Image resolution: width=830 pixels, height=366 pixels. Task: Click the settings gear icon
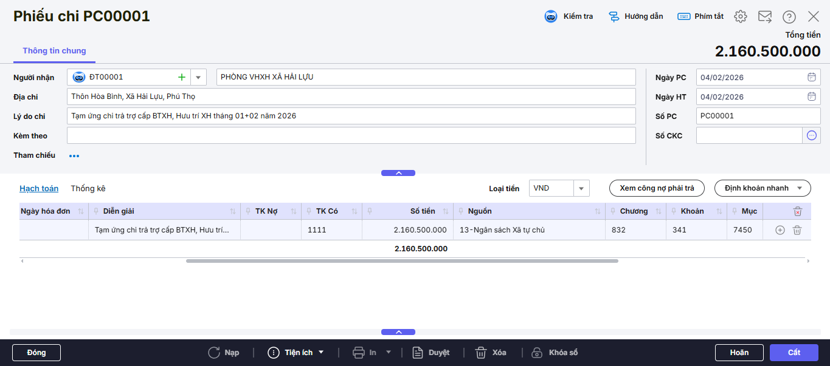pos(740,16)
